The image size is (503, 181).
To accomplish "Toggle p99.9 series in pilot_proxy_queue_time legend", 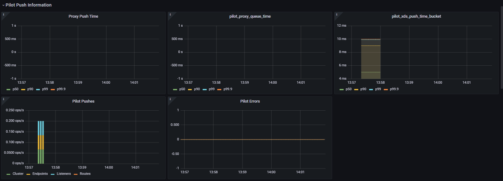I will coord(228,89).
